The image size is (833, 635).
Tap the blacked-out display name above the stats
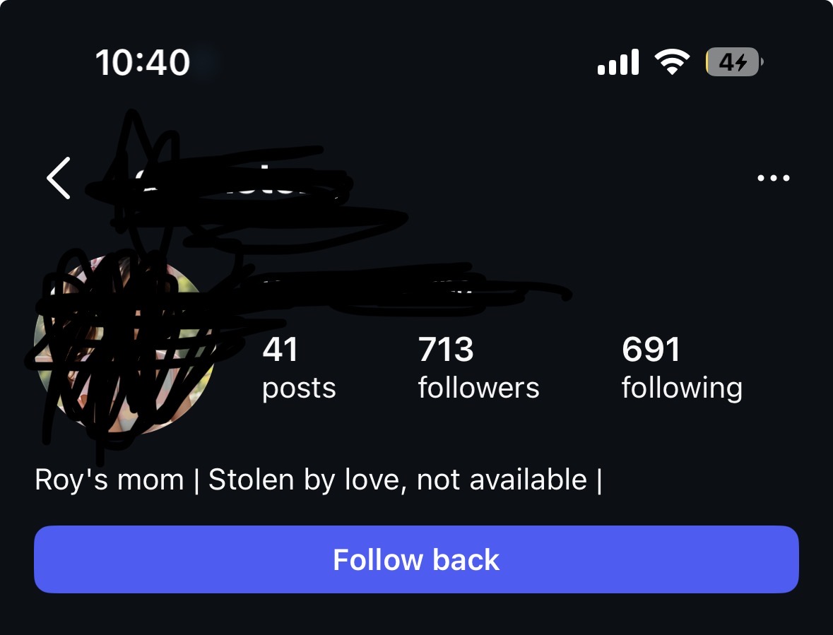367,290
